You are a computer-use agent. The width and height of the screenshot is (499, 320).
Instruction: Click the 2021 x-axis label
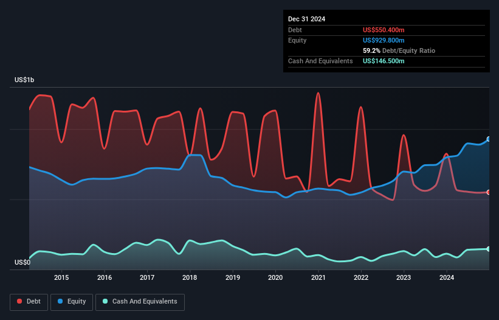tap(318, 277)
